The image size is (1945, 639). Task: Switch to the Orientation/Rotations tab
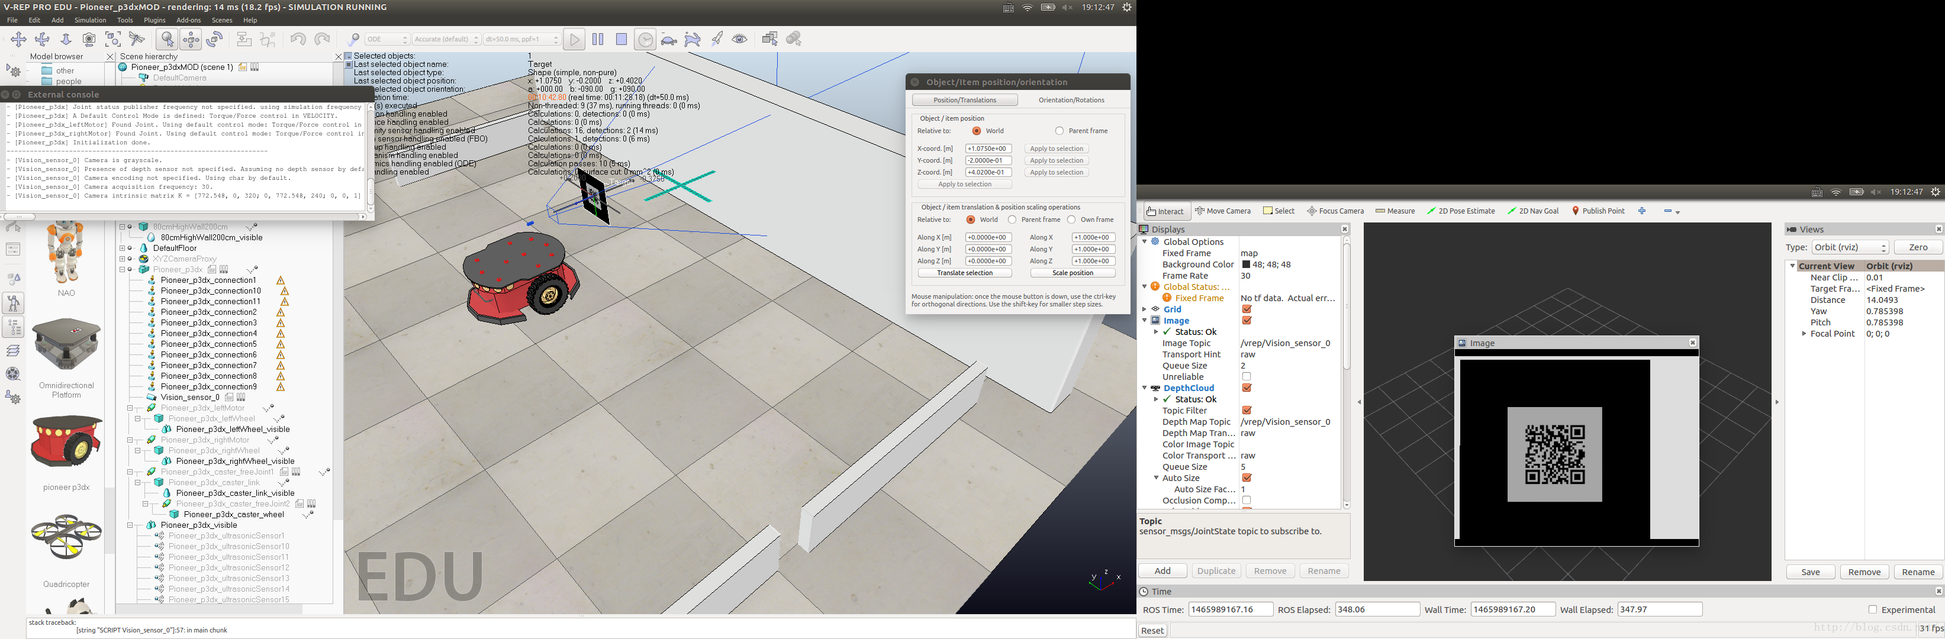1071,99
